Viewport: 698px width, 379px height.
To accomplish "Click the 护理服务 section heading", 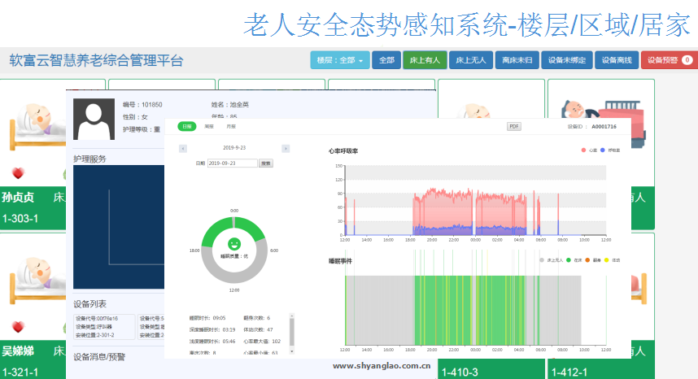I will click(90, 159).
